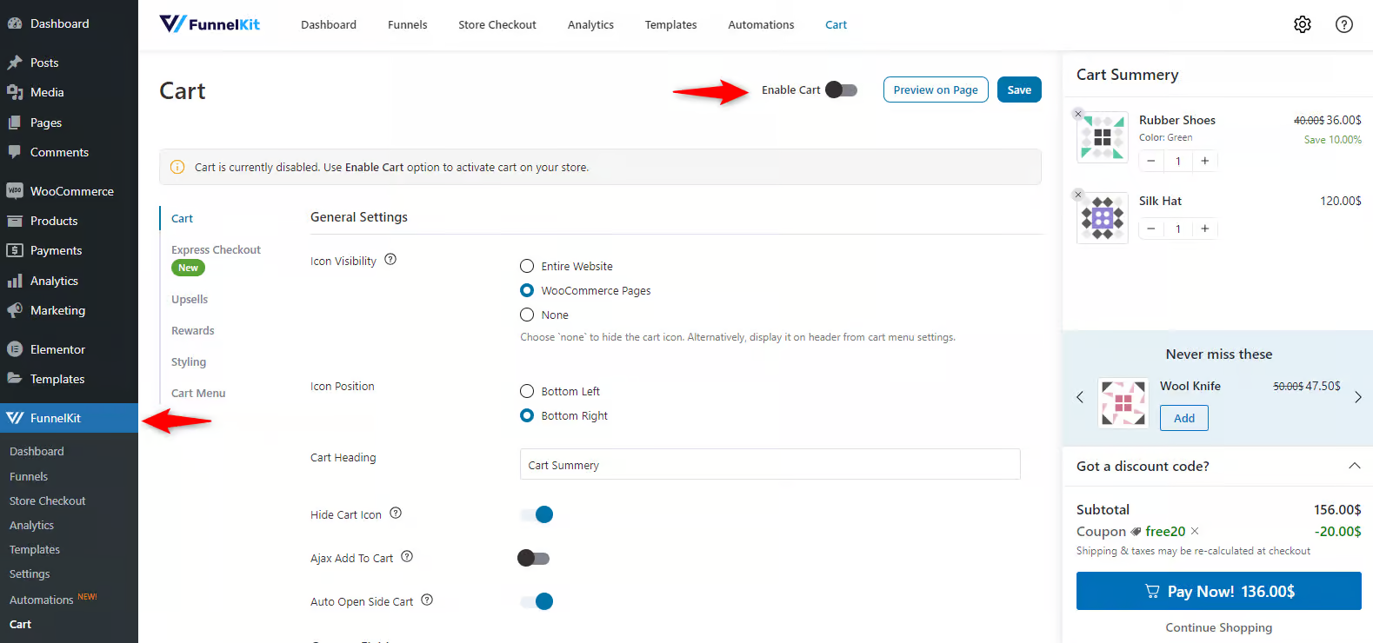
Task: Open the settings gear icon in header
Action: (1302, 24)
